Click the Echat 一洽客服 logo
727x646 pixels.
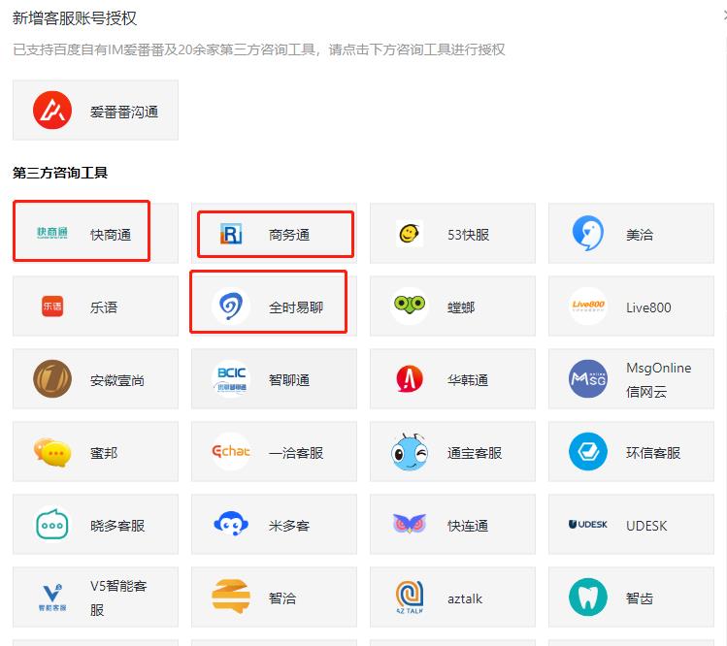tap(231, 451)
